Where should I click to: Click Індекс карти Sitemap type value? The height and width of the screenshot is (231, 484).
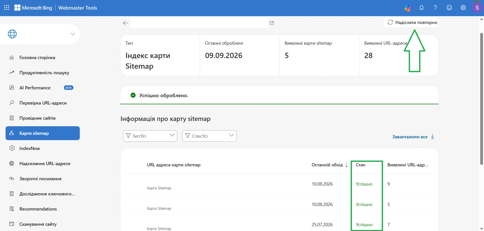tap(148, 61)
